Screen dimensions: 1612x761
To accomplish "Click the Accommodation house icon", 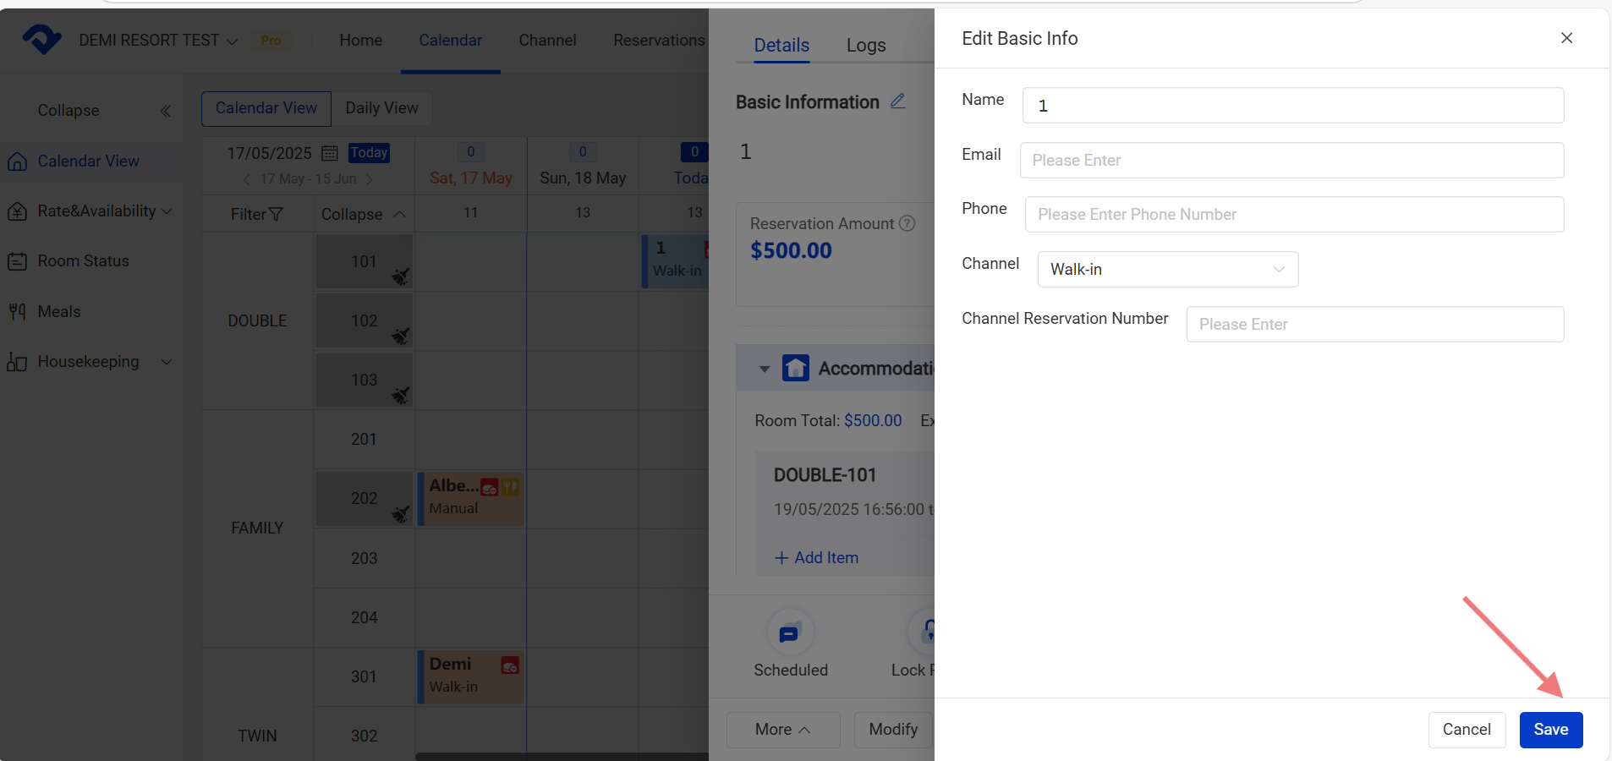I will click(795, 369).
